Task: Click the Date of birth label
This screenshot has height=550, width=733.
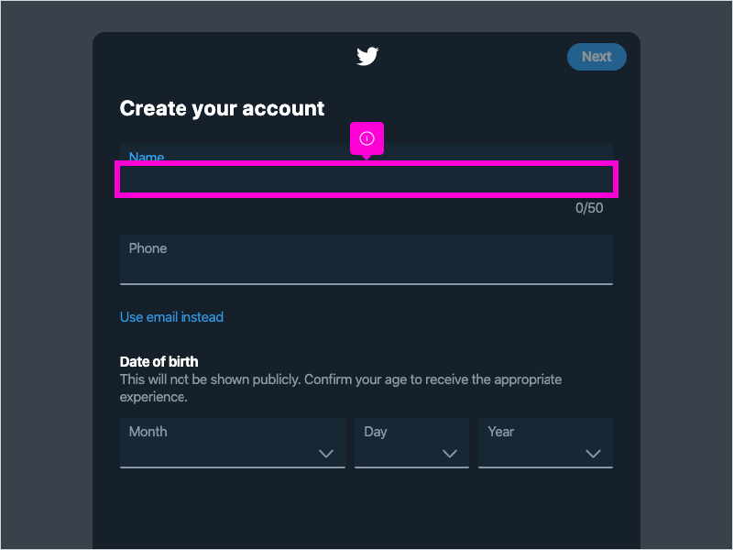Action: pyautogui.click(x=159, y=361)
